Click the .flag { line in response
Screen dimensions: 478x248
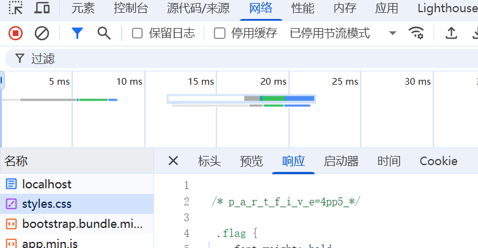coord(237,233)
